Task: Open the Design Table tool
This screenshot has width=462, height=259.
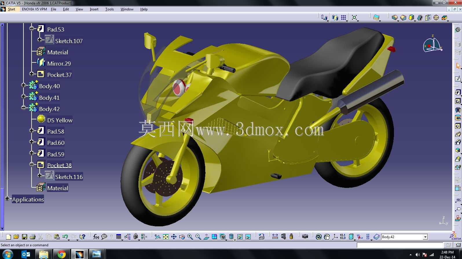Action: tap(119, 237)
